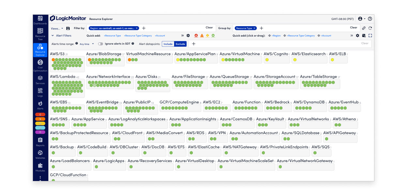The width and height of the screenshot is (407, 196).
Task: Open Cost Optimization in the sidebar
Action: tap(40, 64)
